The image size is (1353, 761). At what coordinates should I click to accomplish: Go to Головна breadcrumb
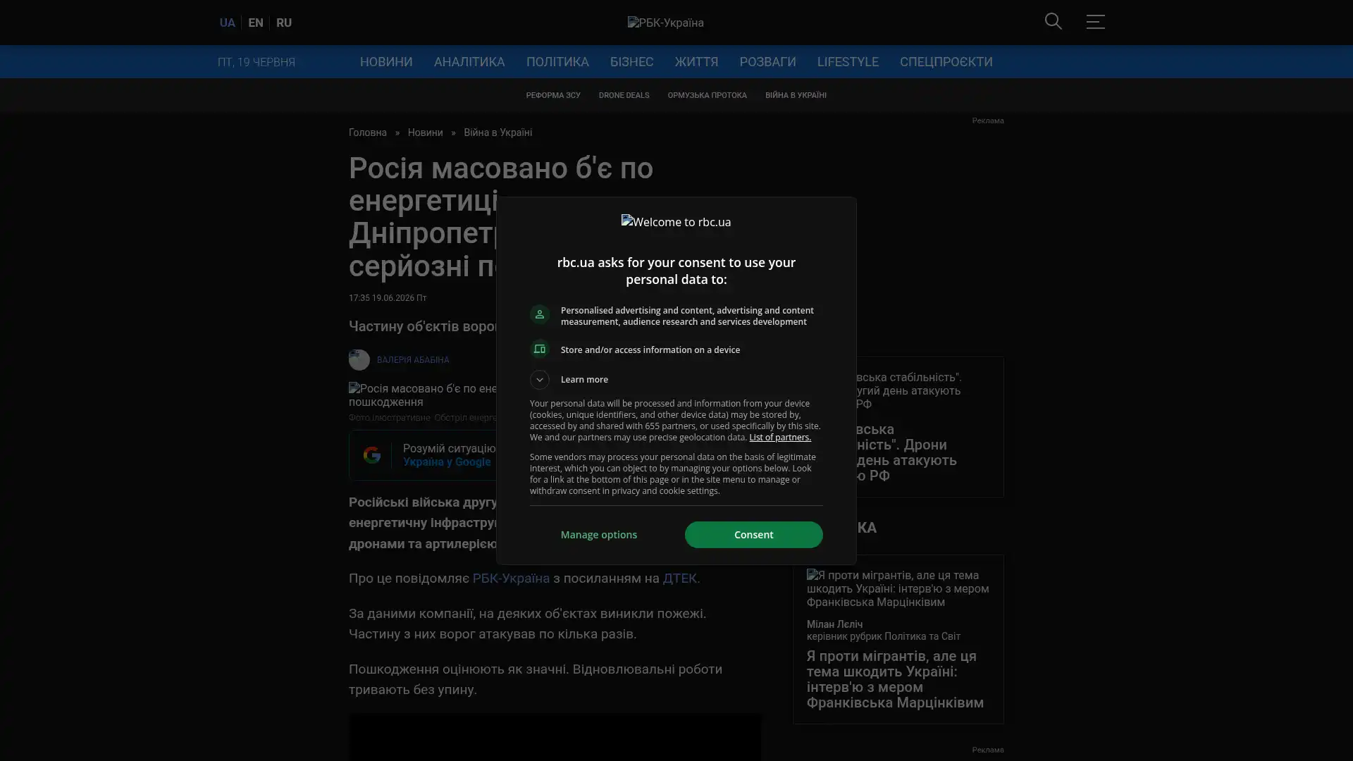coord(368,132)
